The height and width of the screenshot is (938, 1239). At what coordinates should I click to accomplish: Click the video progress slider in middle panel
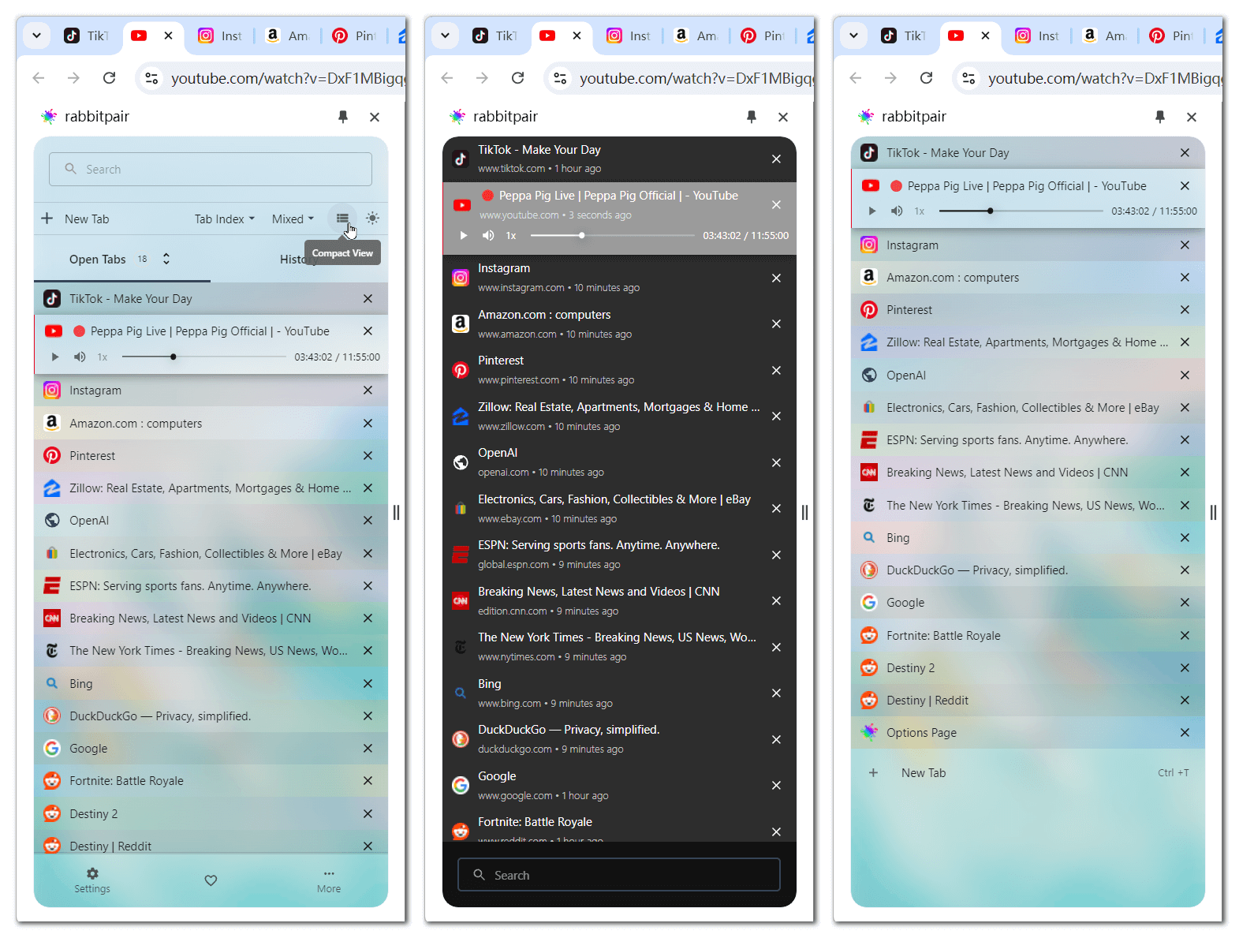click(x=613, y=235)
